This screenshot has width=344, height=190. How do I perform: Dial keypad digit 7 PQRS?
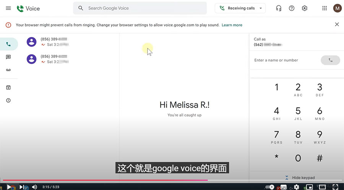pyautogui.click(x=277, y=137)
